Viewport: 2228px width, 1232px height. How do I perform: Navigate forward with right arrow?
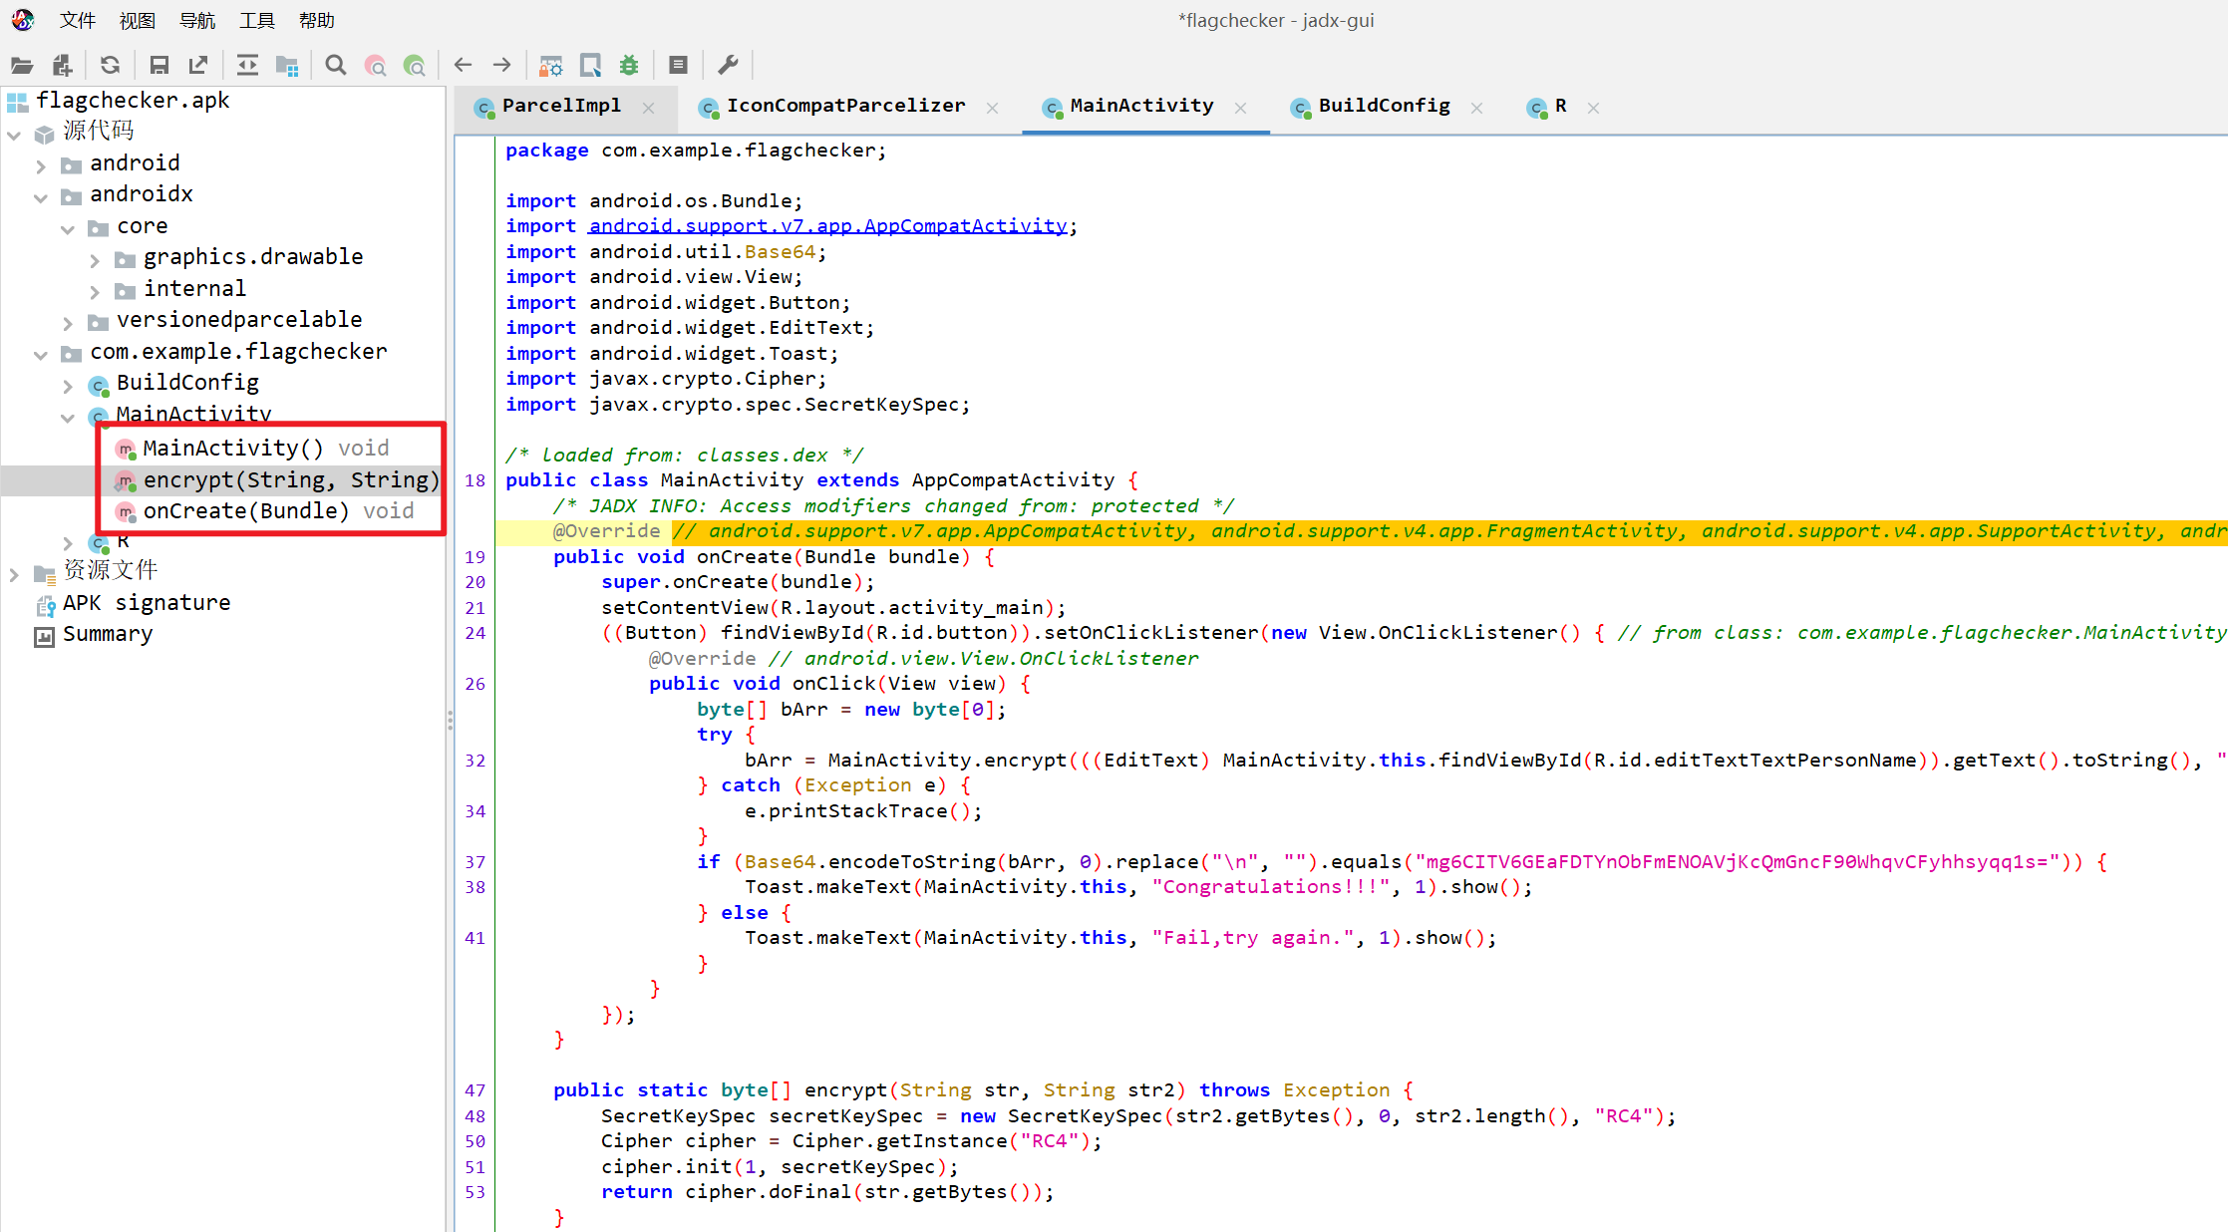502,66
